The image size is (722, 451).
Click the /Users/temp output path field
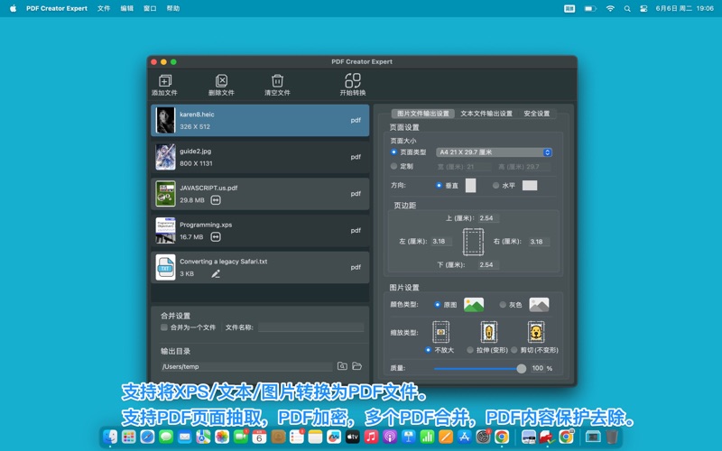(x=246, y=366)
